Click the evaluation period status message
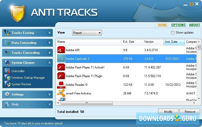202x127 pixels. (x=33, y=123)
